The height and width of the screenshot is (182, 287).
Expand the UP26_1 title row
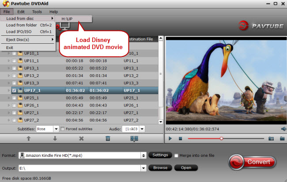[8, 105]
